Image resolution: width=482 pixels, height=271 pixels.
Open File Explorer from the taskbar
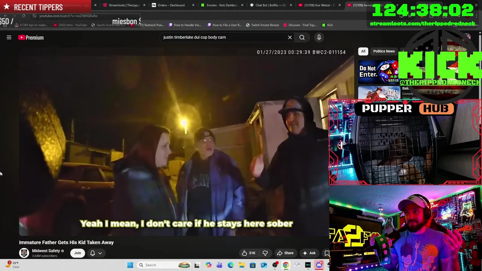[241, 265]
